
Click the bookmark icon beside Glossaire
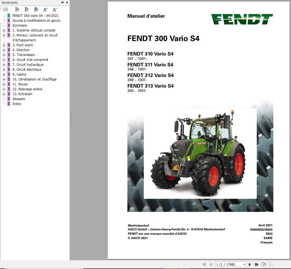click(8, 99)
